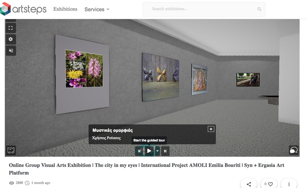Expand the guided tour options arrow
307x188 pixels.
157,151
